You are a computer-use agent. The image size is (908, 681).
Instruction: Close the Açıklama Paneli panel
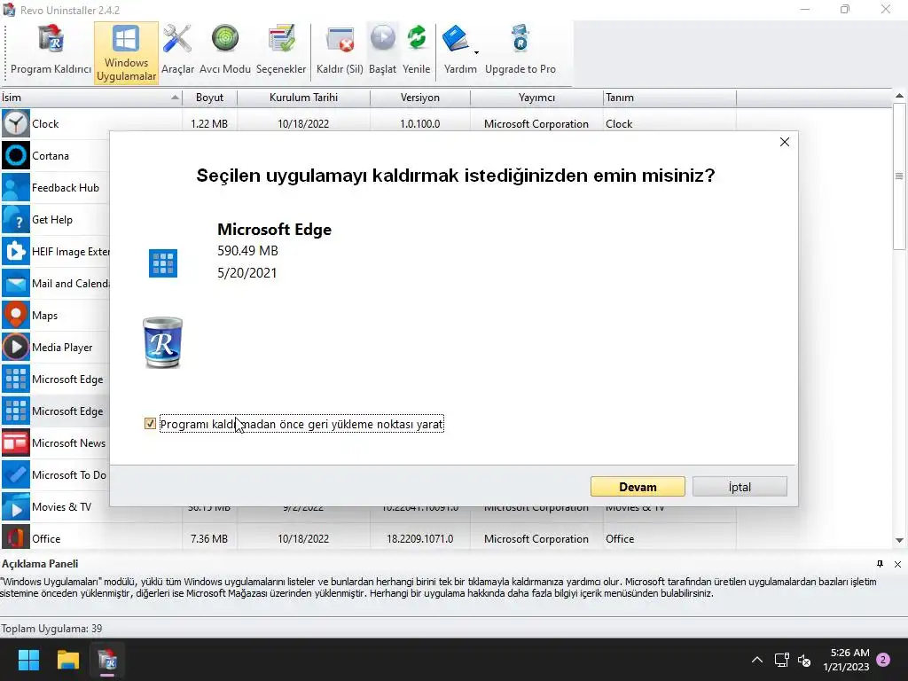[x=897, y=564]
